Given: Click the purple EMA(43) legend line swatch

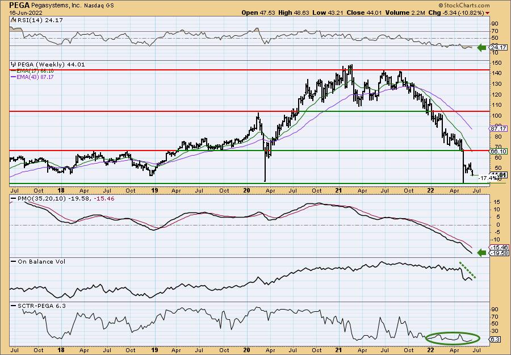Looking at the screenshot, I should (13, 77).
